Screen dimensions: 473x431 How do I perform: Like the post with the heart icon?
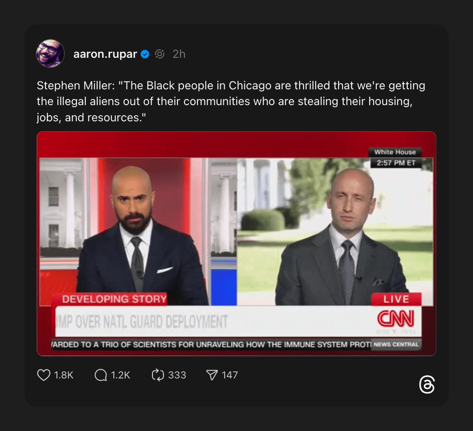[x=44, y=375]
